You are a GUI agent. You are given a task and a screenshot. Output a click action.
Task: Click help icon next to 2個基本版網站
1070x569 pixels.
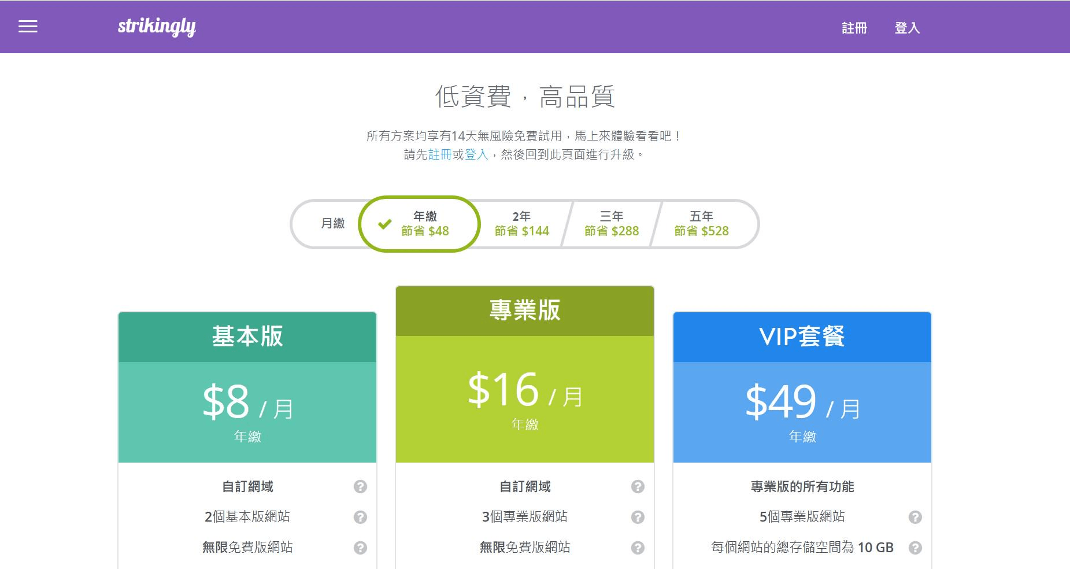pos(360,517)
